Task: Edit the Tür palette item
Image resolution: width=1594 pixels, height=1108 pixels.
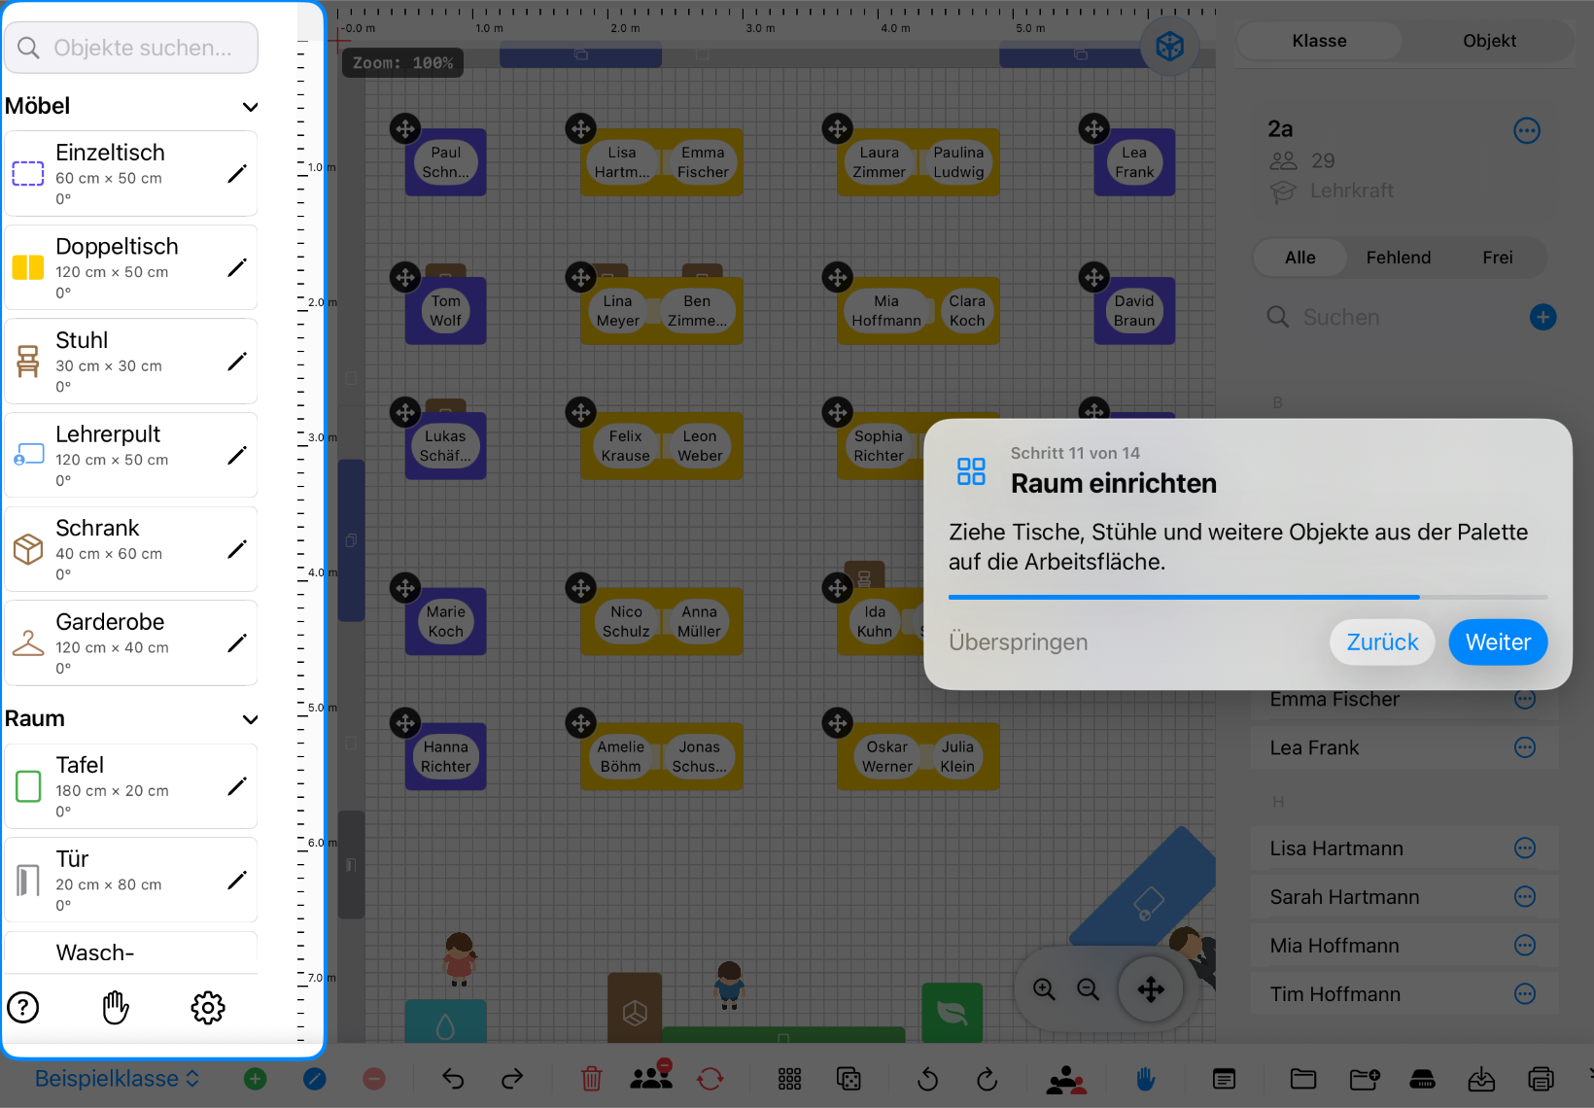Action: [x=237, y=880]
